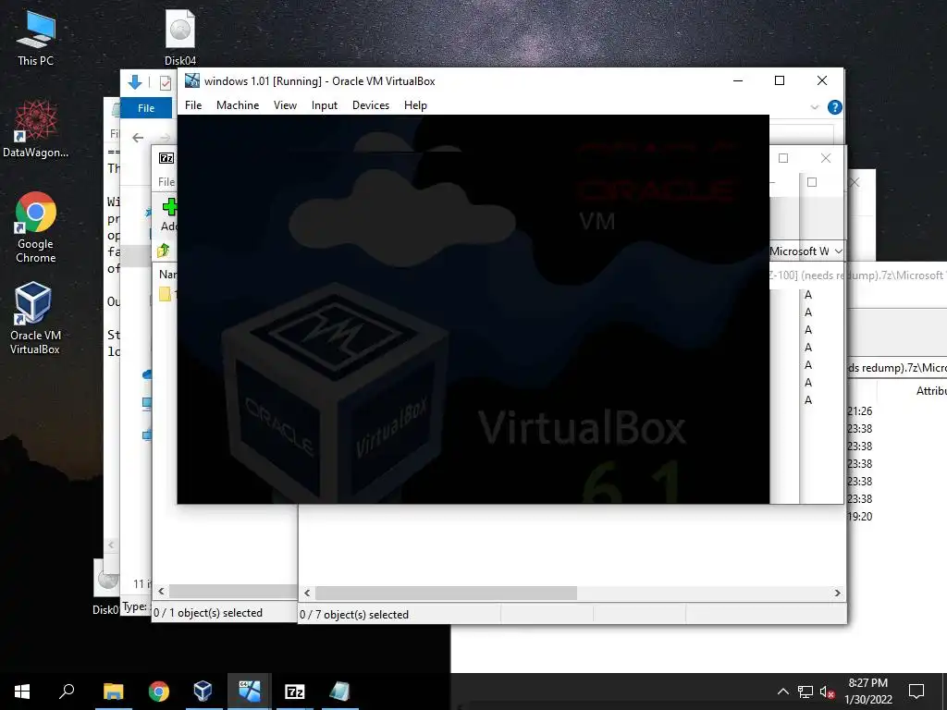Click the VirtualBox VM display area
Screen dimensions: 947x710
(x=473, y=309)
